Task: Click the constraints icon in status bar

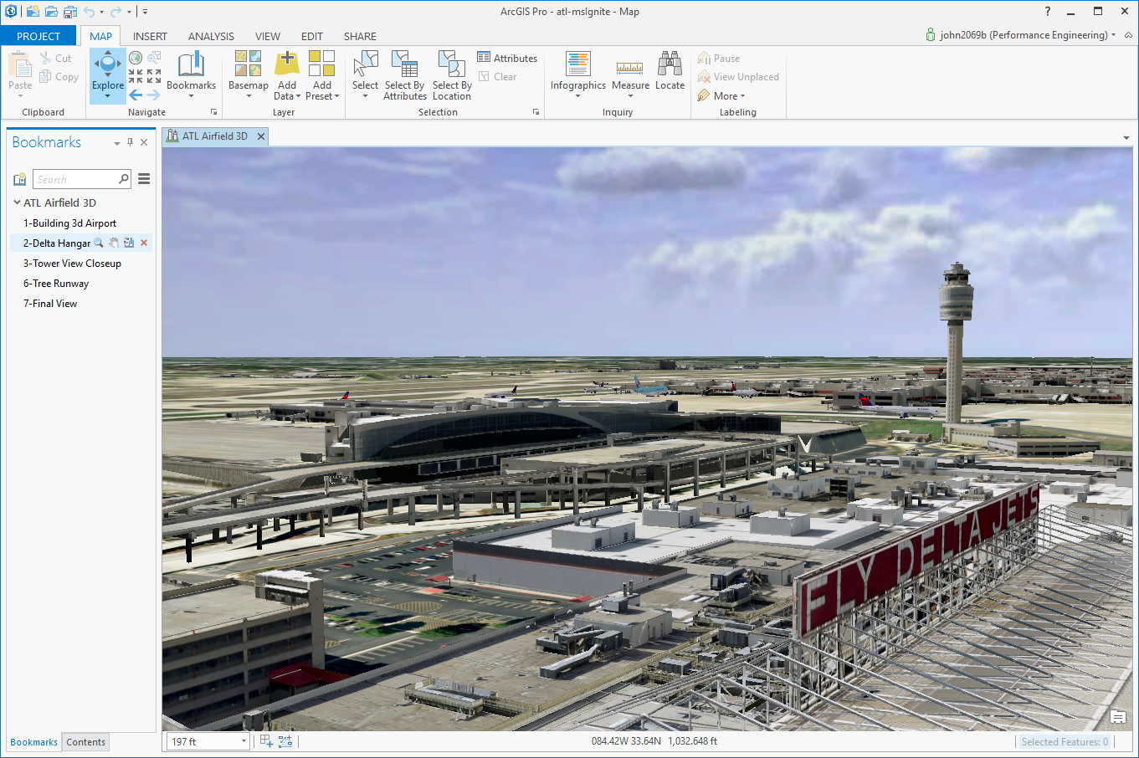Action: tap(285, 741)
